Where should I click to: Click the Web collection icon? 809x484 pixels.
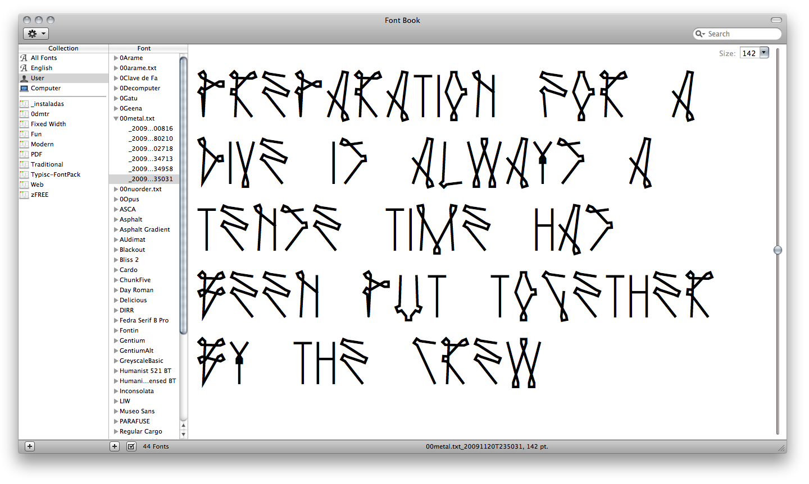point(24,185)
